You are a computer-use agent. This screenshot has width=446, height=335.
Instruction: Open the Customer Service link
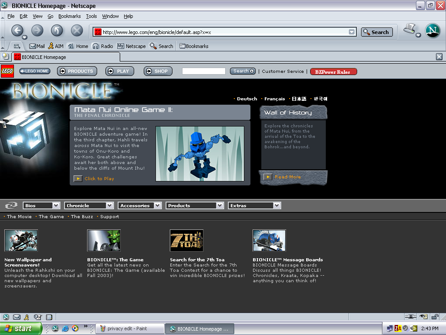pos(283,72)
